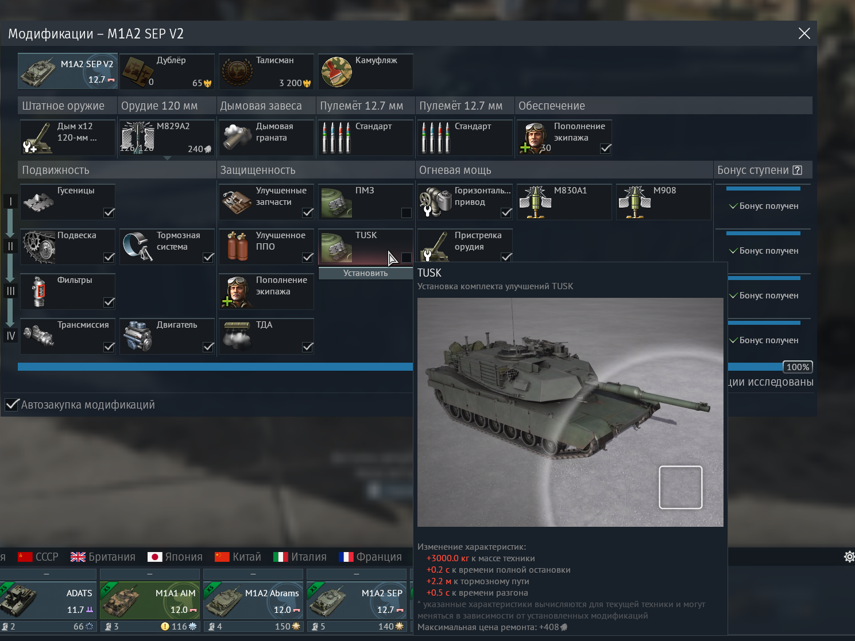This screenshot has height=641, width=855.
Task: Open the Талисман medal icon
Action: click(x=237, y=72)
